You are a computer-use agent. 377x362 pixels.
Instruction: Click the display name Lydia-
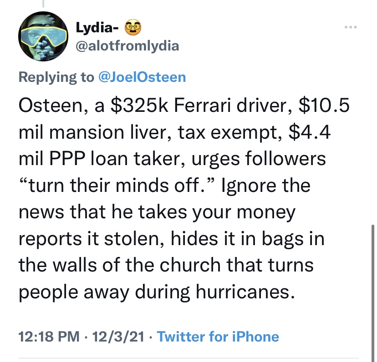(97, 29)
